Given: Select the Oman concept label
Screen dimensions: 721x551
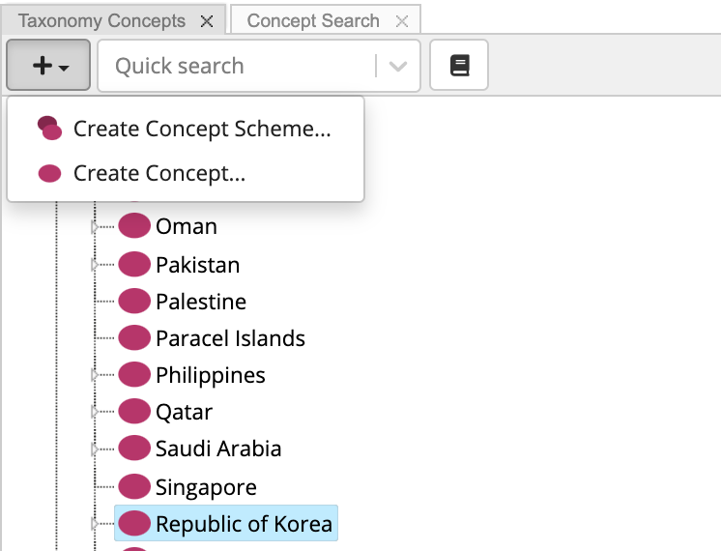Looking at the screenshot, I should click(x=187, y=227).
